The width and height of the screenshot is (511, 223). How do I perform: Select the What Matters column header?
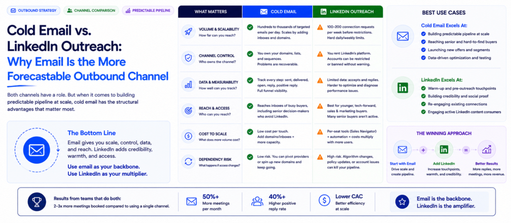click(211, 12)
